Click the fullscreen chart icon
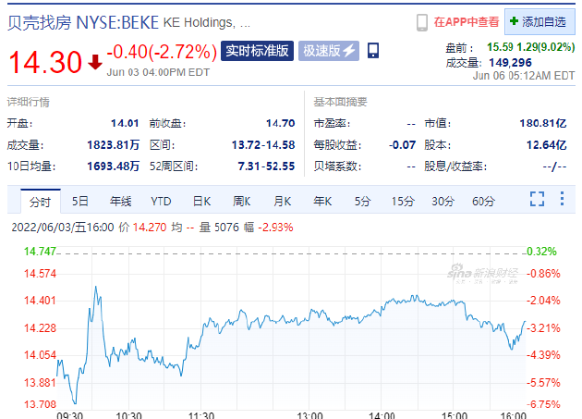 [x=537, y=199]
